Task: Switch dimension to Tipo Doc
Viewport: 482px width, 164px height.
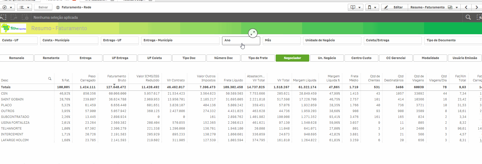Action: pyautogui.click(x=189, y=58)
